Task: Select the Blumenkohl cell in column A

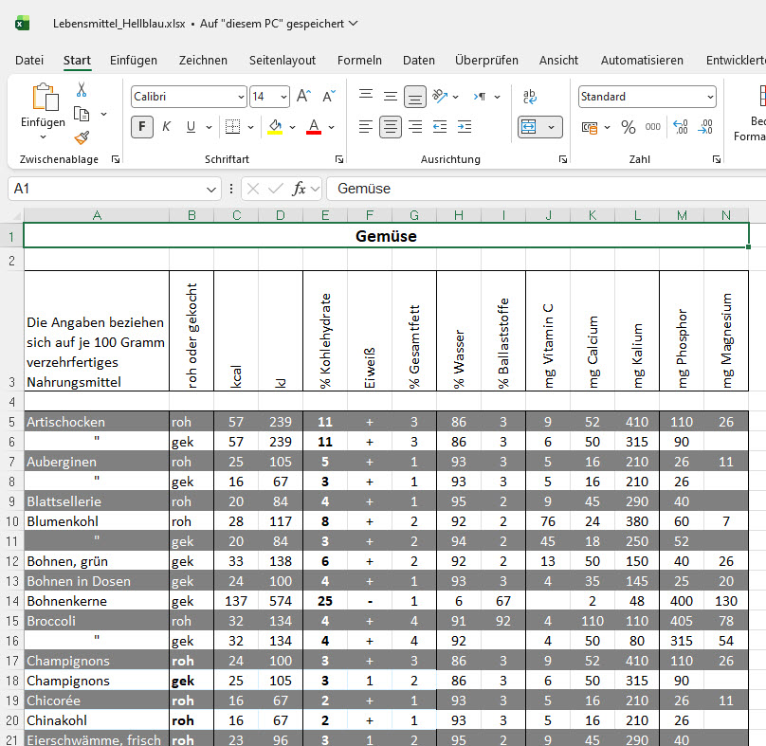Action: (x=96, y=521)
